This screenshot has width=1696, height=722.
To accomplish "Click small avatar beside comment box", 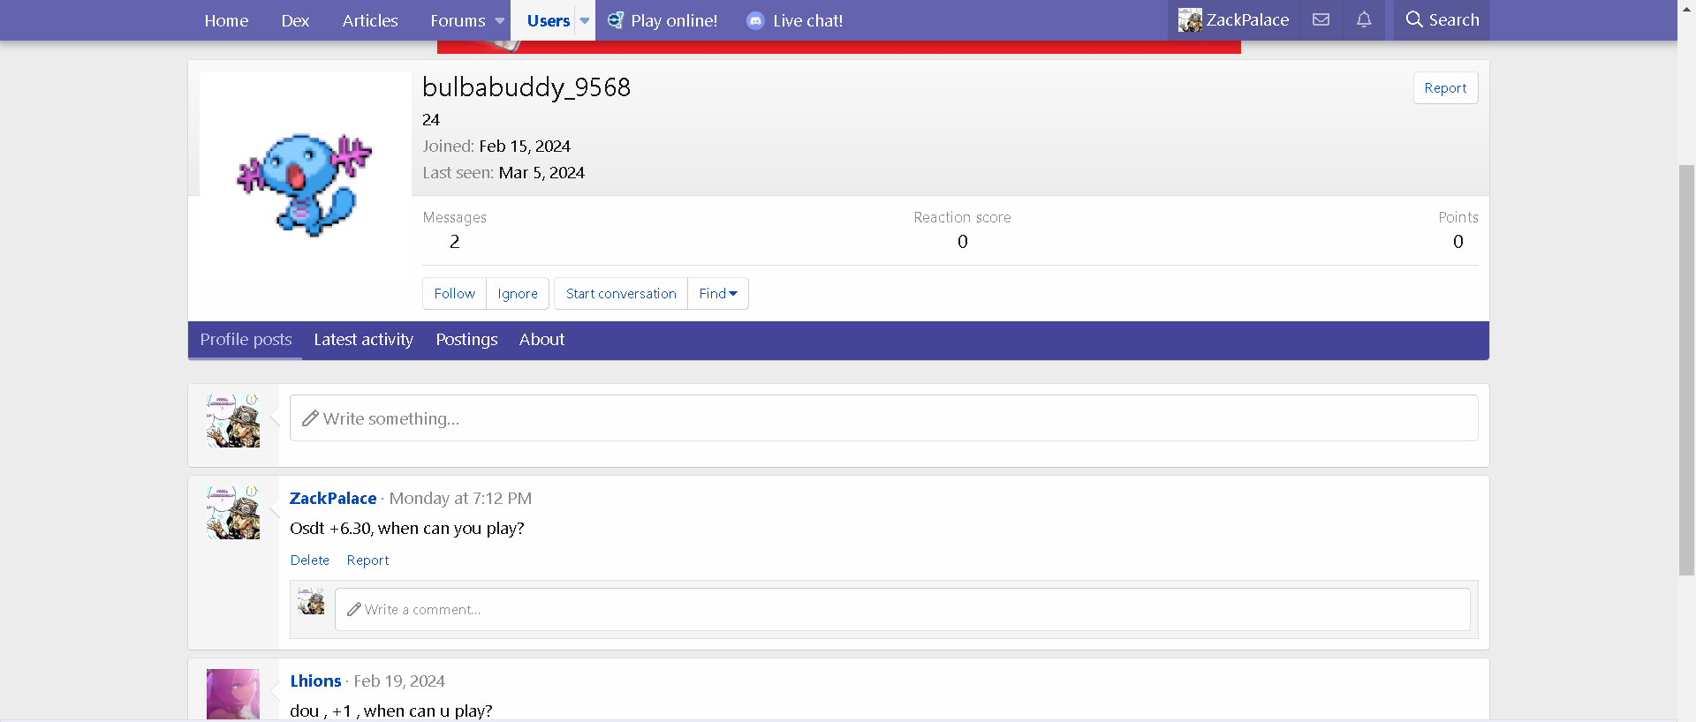I will (x=311, y=601).
